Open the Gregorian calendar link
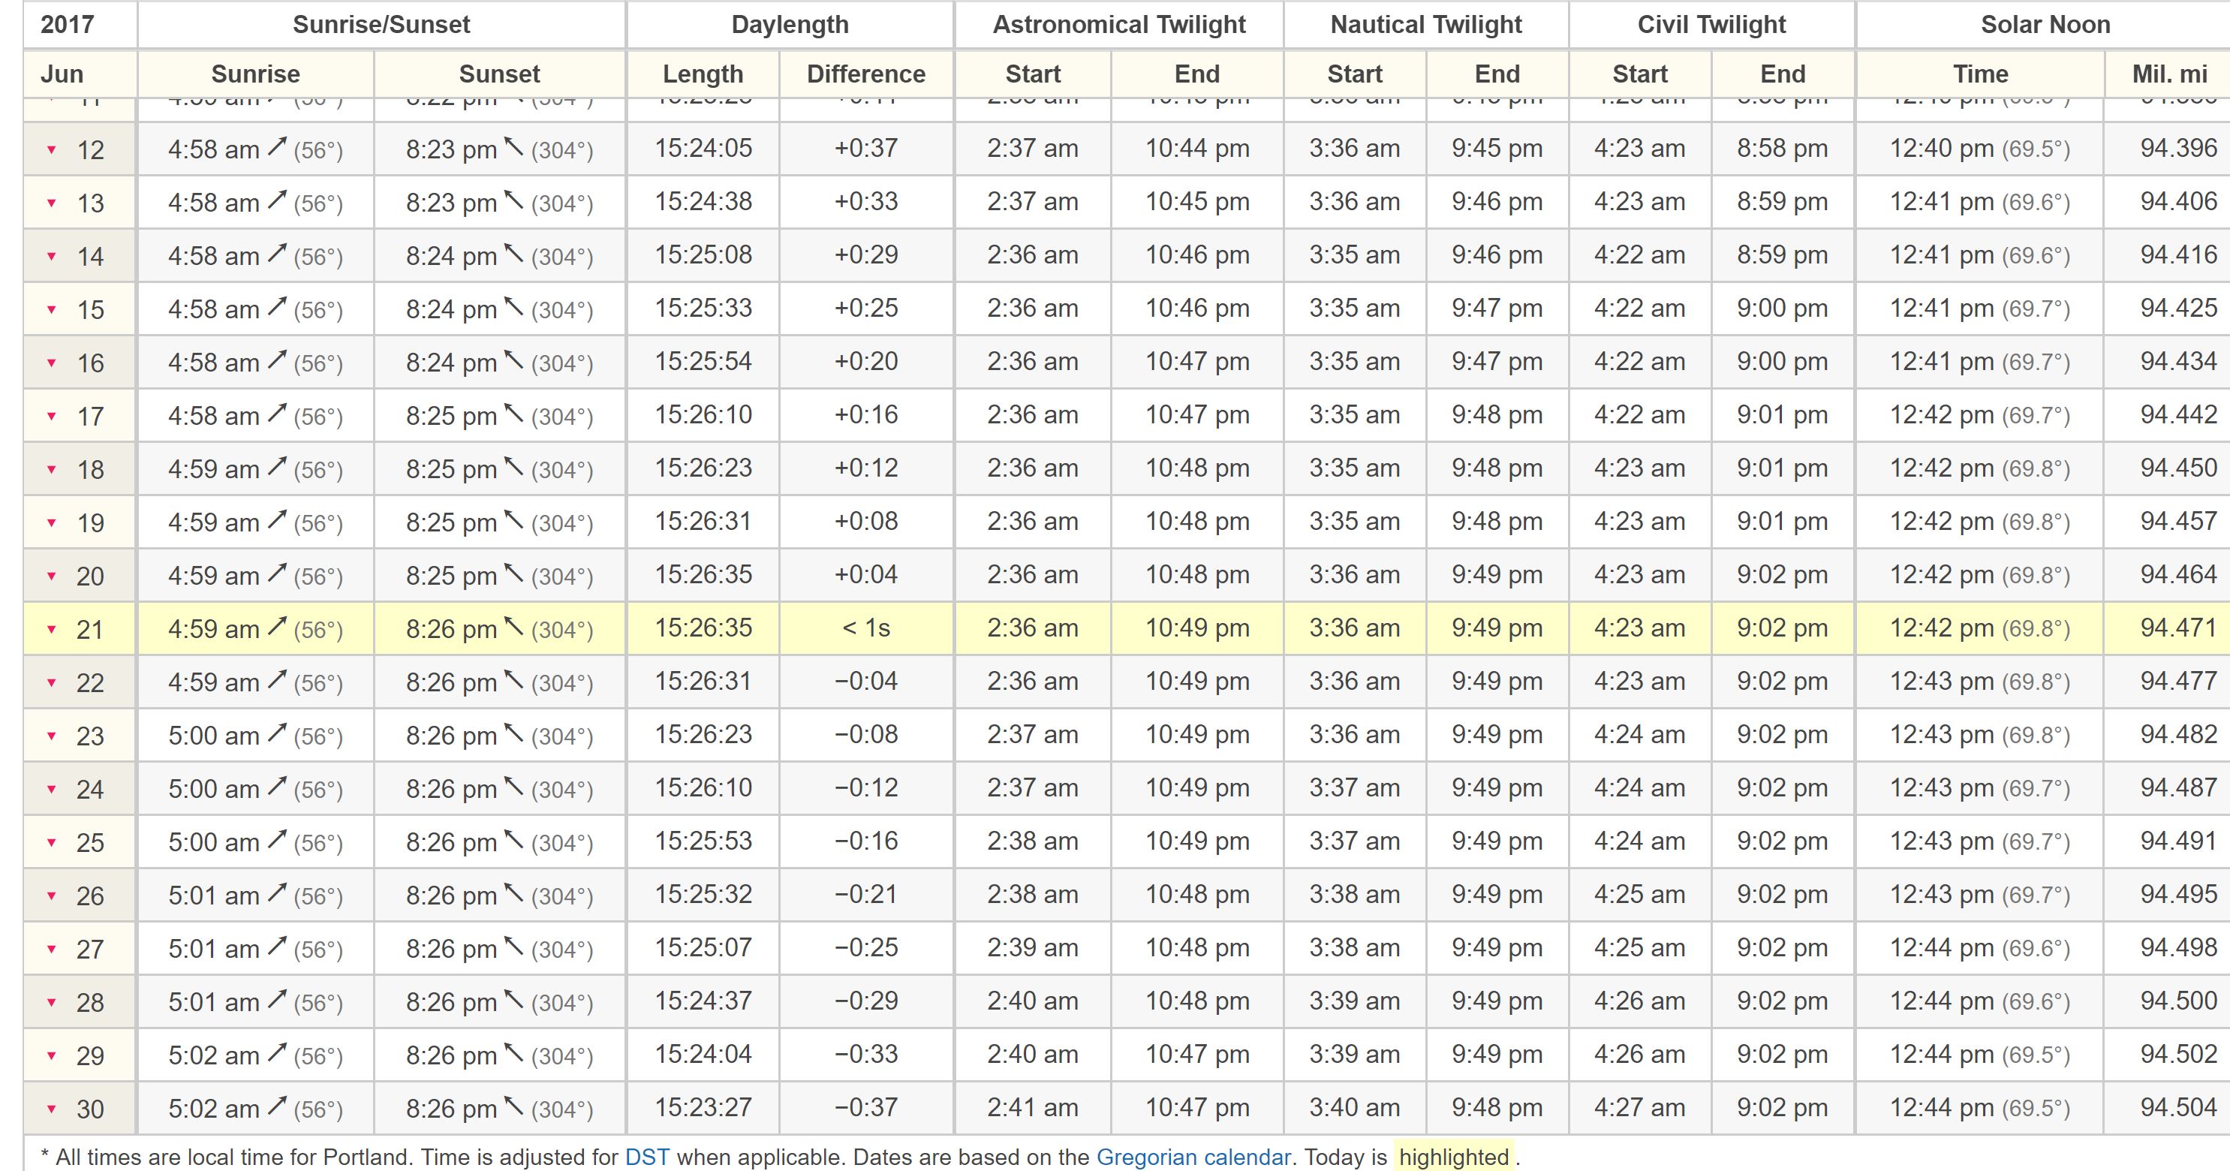 coord(1193,1157)
